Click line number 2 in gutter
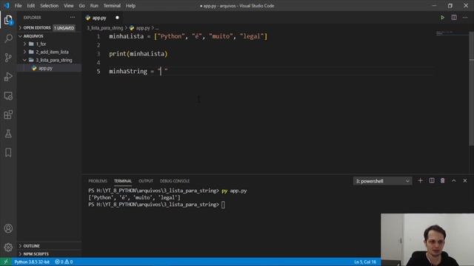474x266 pixels. pos(99,45)
